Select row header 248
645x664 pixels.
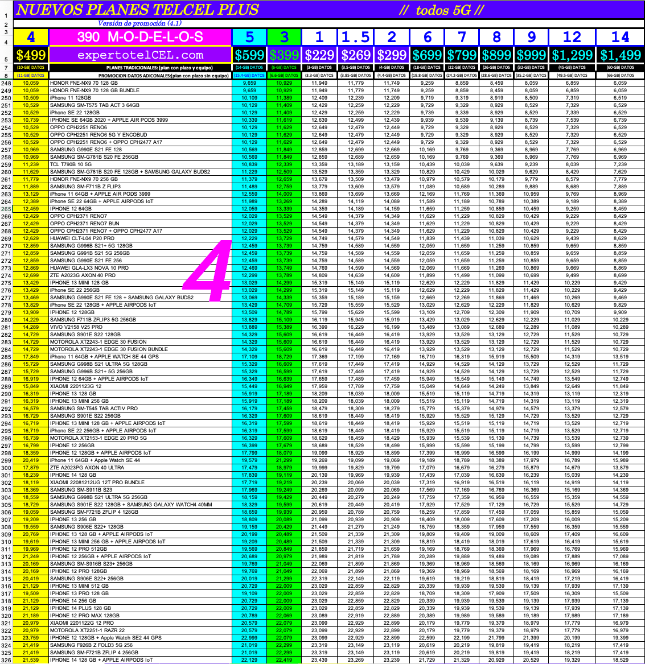[6, 84]
